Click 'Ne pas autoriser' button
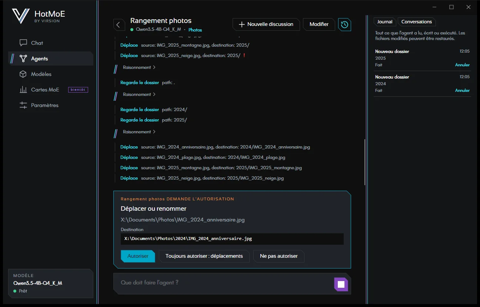The image size is (480, 307). click(279, 256)
